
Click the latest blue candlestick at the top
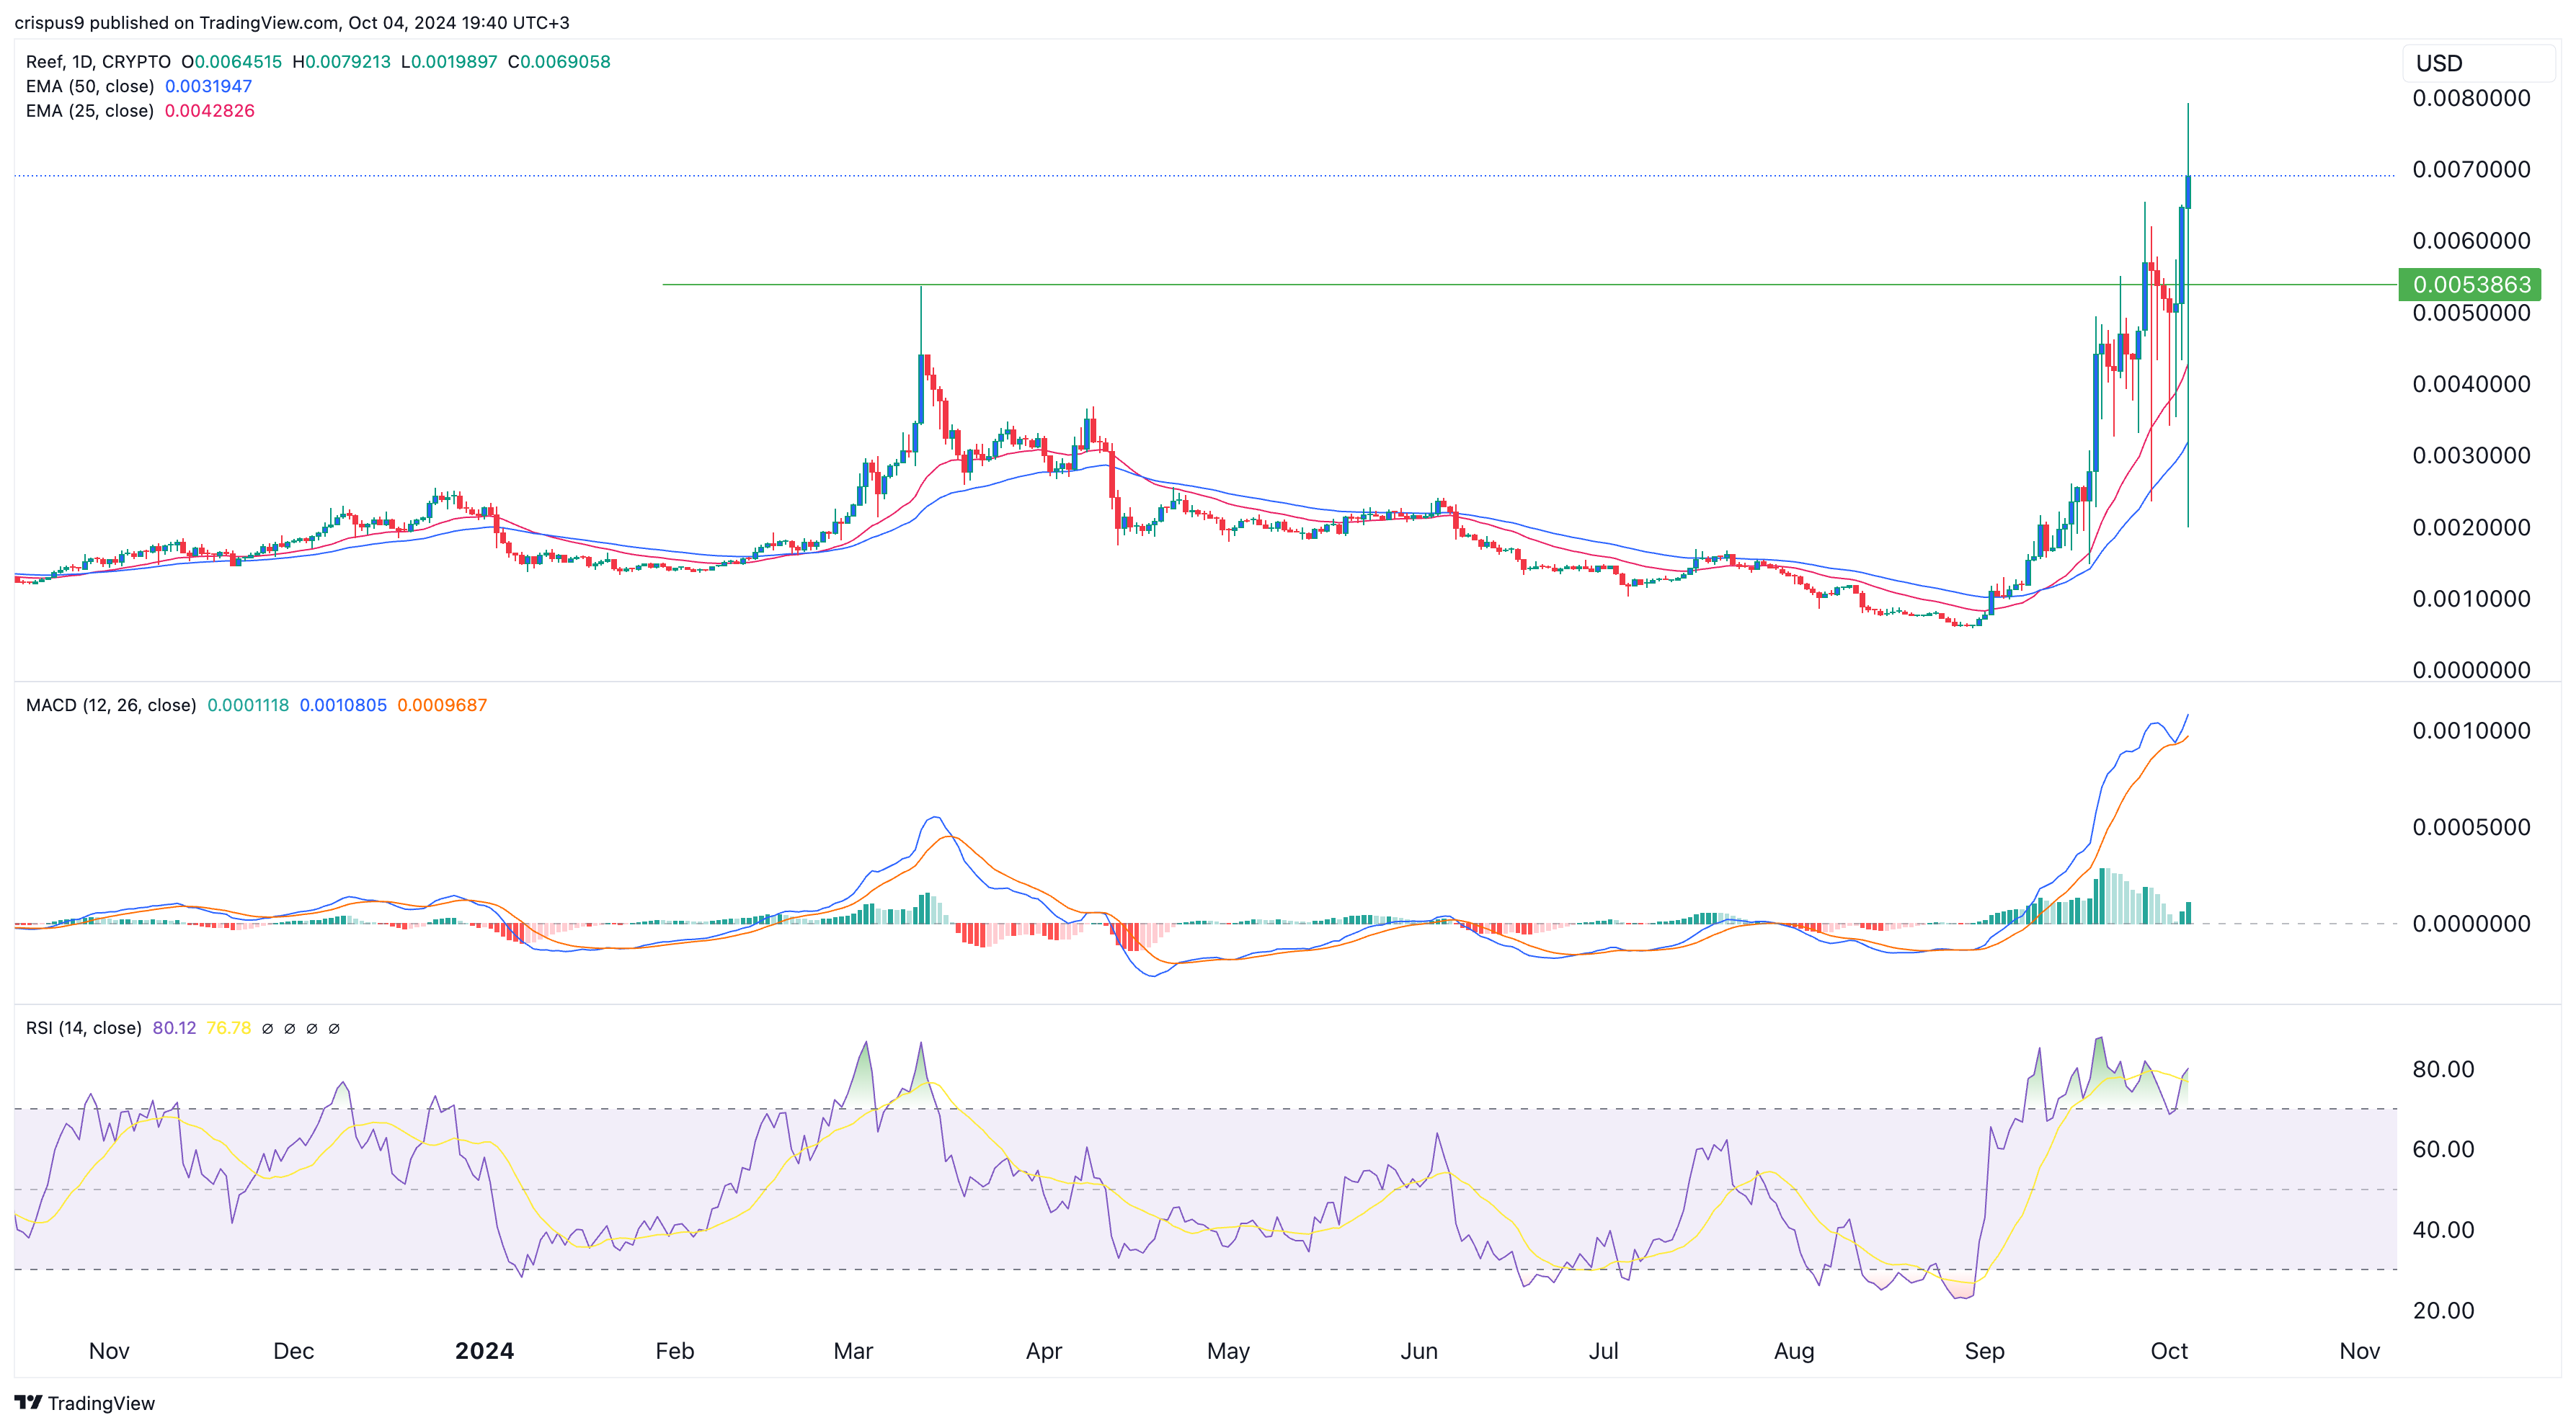pos(2188,192)
